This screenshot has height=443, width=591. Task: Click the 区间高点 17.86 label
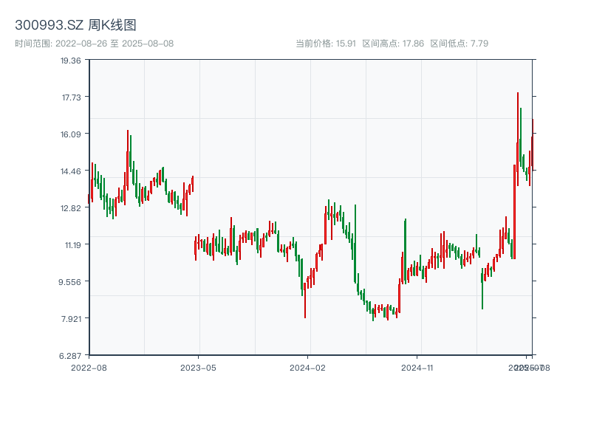[x=393, y=44]
